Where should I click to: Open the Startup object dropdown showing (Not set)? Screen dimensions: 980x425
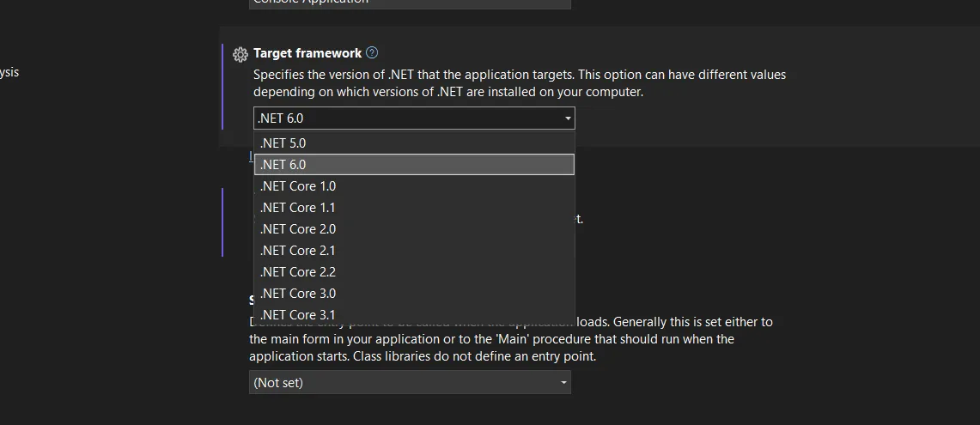[410, 383]
